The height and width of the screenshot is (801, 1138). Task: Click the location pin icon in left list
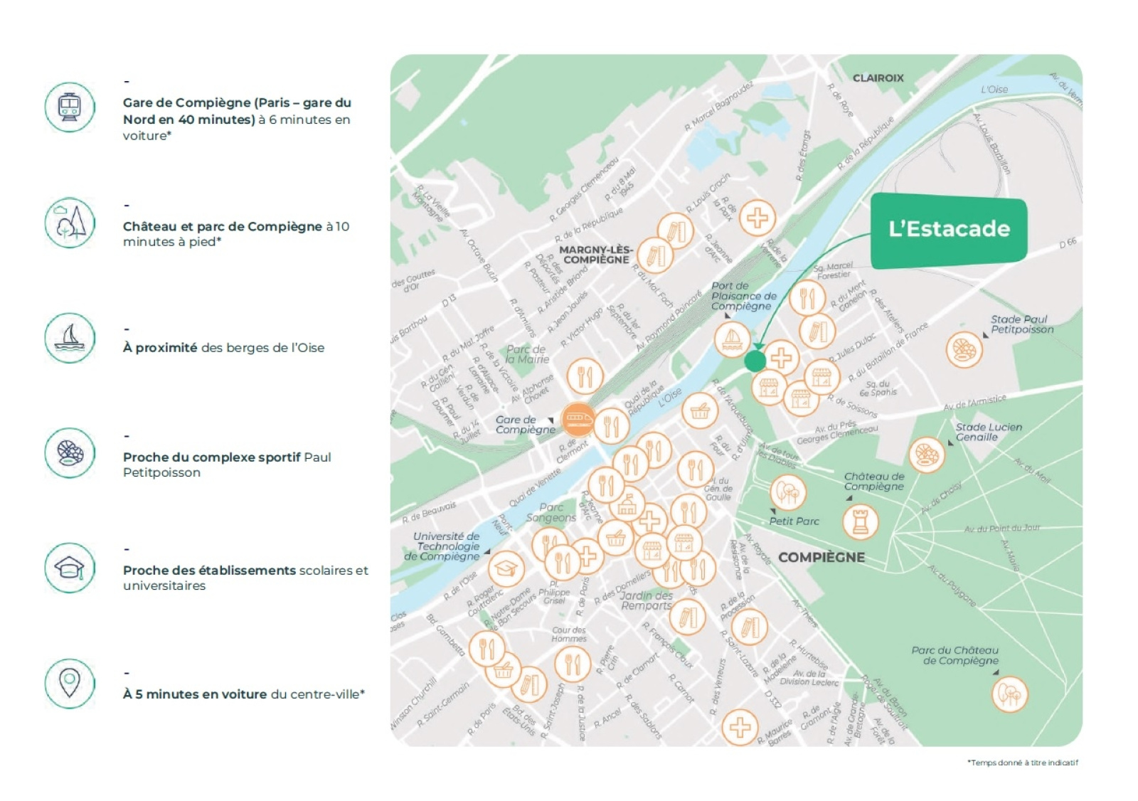click(x=70, y=684)
